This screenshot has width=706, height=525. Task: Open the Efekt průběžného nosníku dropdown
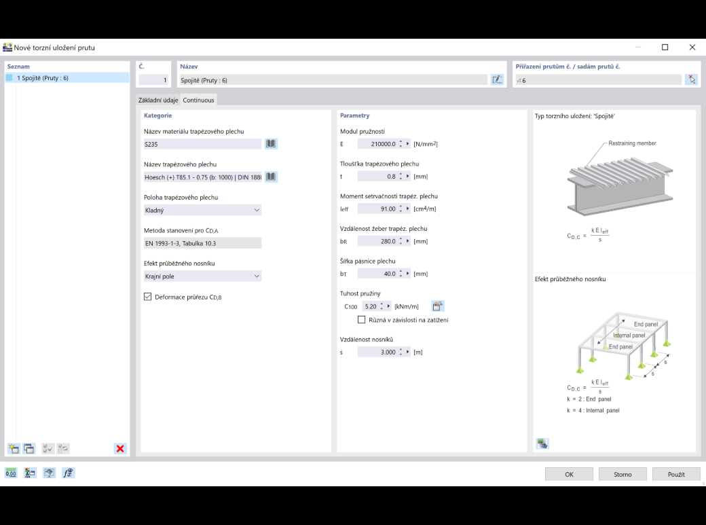202,276
